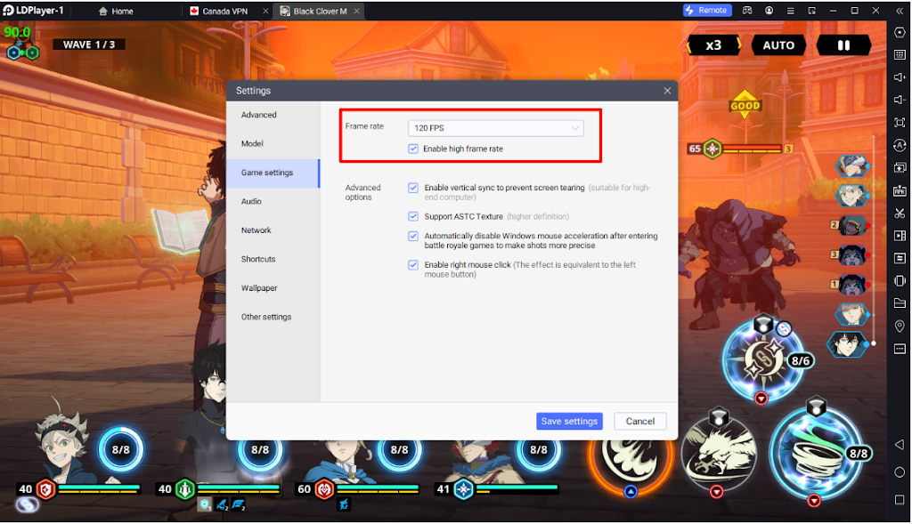Toggle the AUTO battle button
Screen dimensions: 912x524
pos(778,45)
